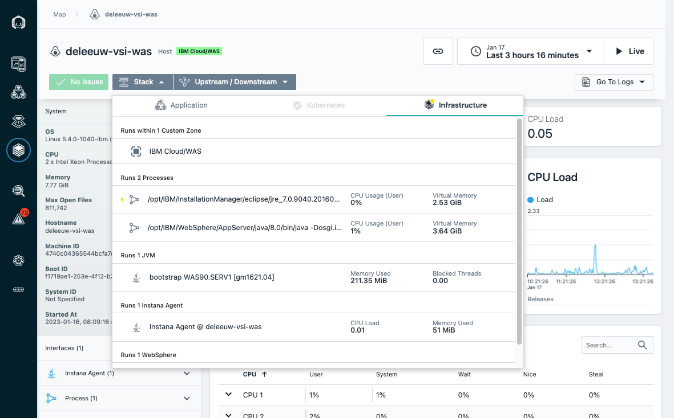The image size is (674, 418).
Task: Click the bootstrap WAS90.SERV1 JVM icon
Action: (136, 277)
